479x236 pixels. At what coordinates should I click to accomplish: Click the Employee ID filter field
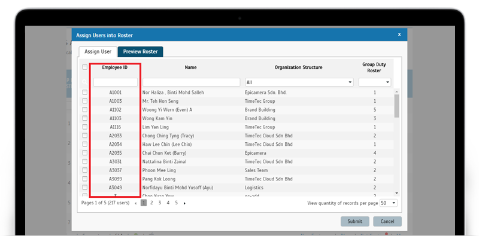(116, 82)
